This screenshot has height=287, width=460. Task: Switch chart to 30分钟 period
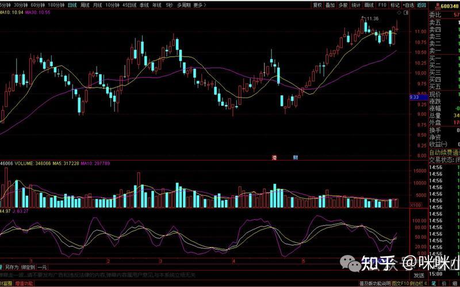point(20,5)
